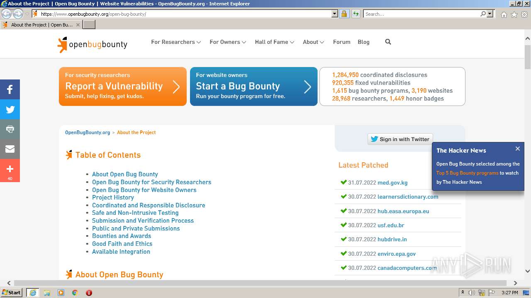Click Report a Vulnerability banner
531x298 pixels.
(123, 87)
